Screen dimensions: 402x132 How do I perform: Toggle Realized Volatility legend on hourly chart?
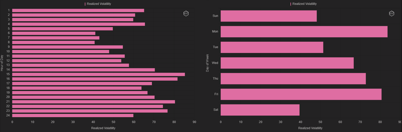pos(98,4)
